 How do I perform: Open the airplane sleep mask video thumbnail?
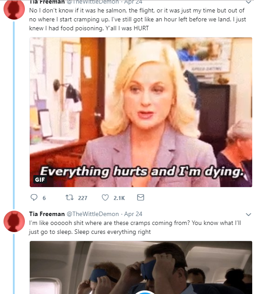[x=141, y=268]
